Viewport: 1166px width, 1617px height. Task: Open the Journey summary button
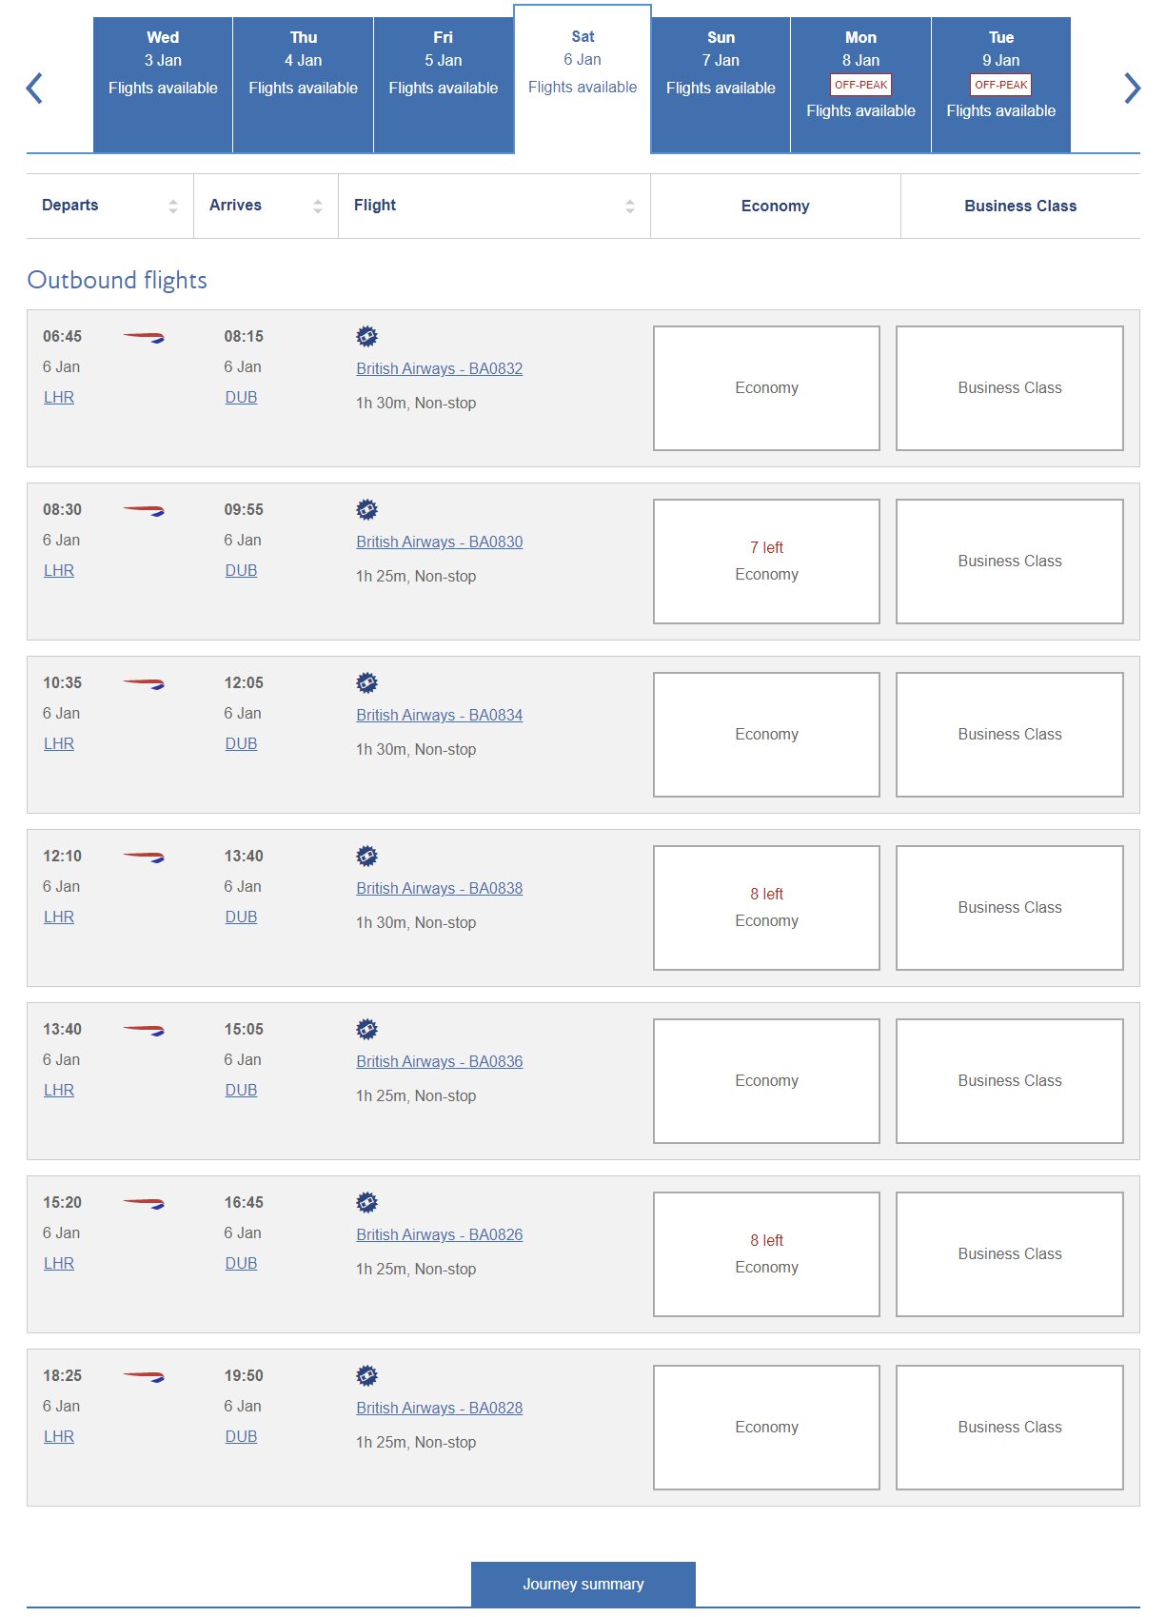tap(583, 1584)
